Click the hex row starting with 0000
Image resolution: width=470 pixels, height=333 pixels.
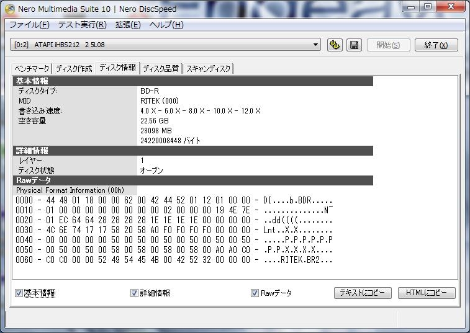pos(174,200)
